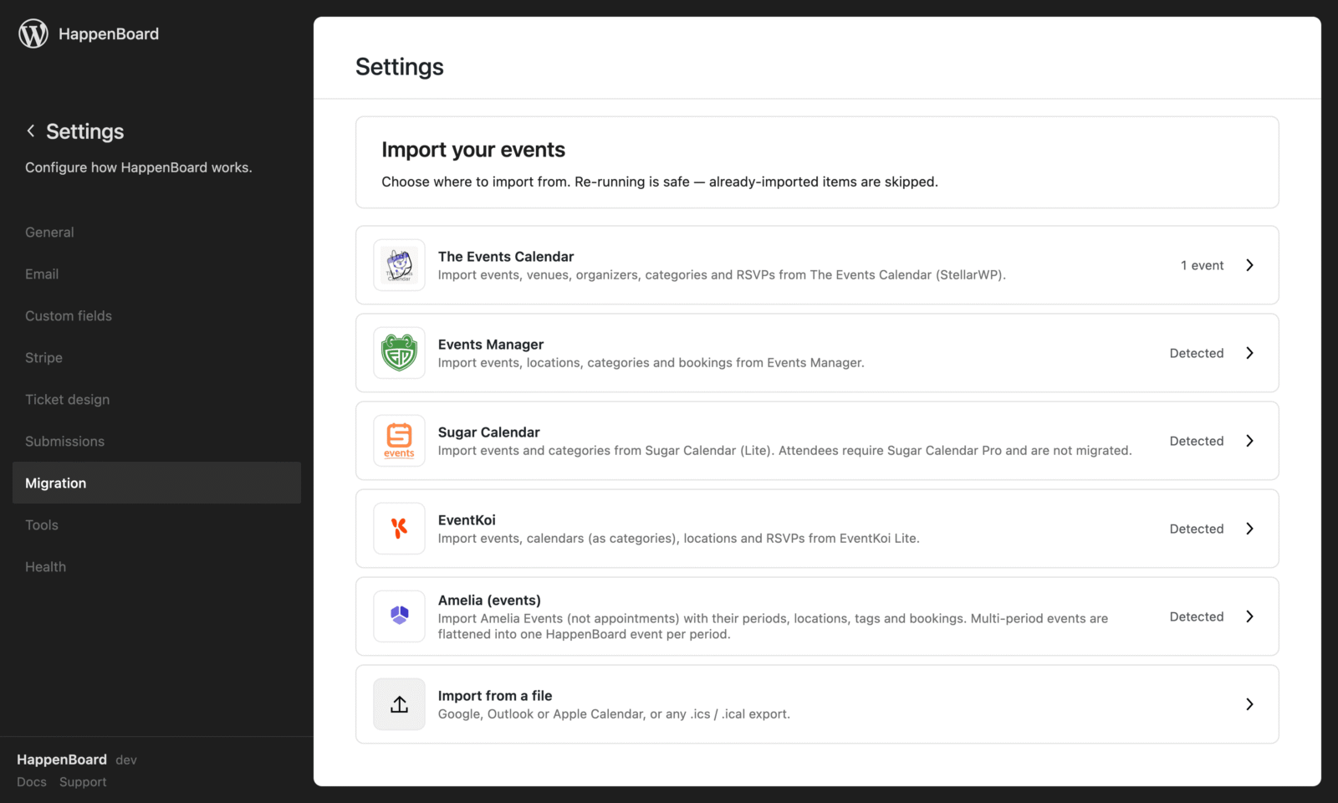Open Email settings section
The image size is (1338, 803).
(156, 274)
